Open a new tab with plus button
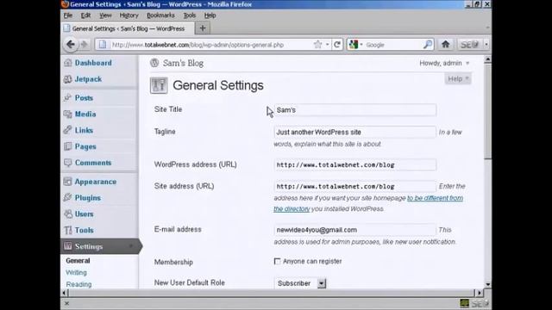The width and height of the screenshot is (552, 310). 203,28
